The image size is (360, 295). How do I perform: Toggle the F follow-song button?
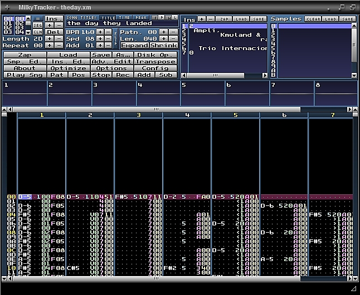[x=154, y=18]
